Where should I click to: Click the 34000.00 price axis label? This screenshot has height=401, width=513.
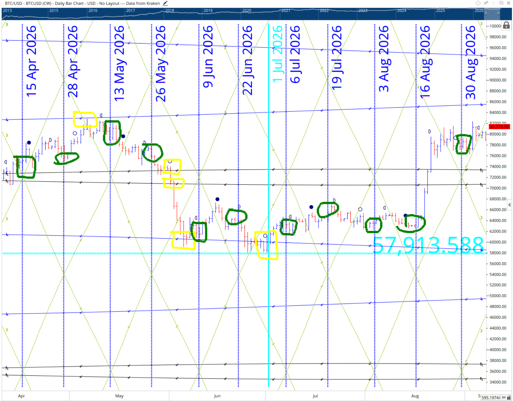click(x=498, y=382)
